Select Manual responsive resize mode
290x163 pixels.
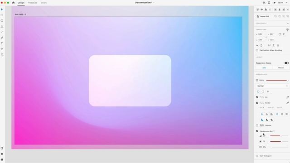[281, 68]
